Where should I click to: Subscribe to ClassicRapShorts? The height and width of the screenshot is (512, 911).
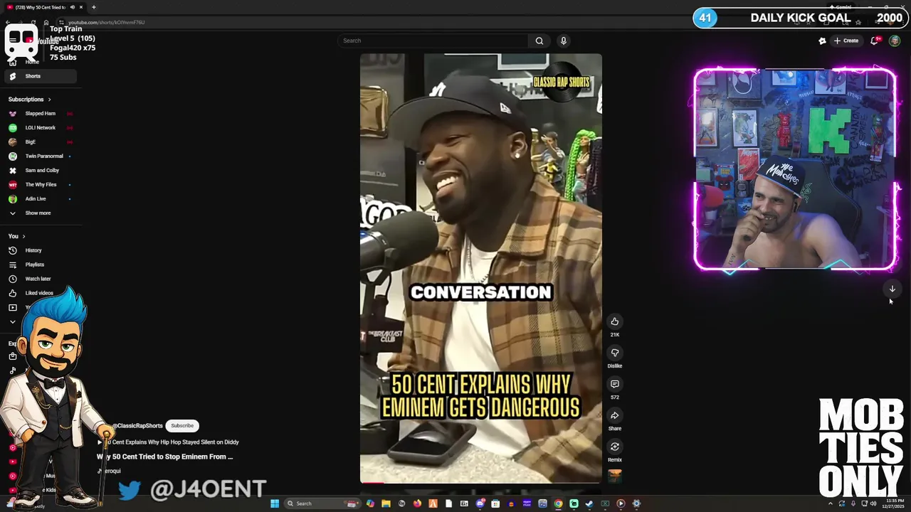tap(182, 426)
